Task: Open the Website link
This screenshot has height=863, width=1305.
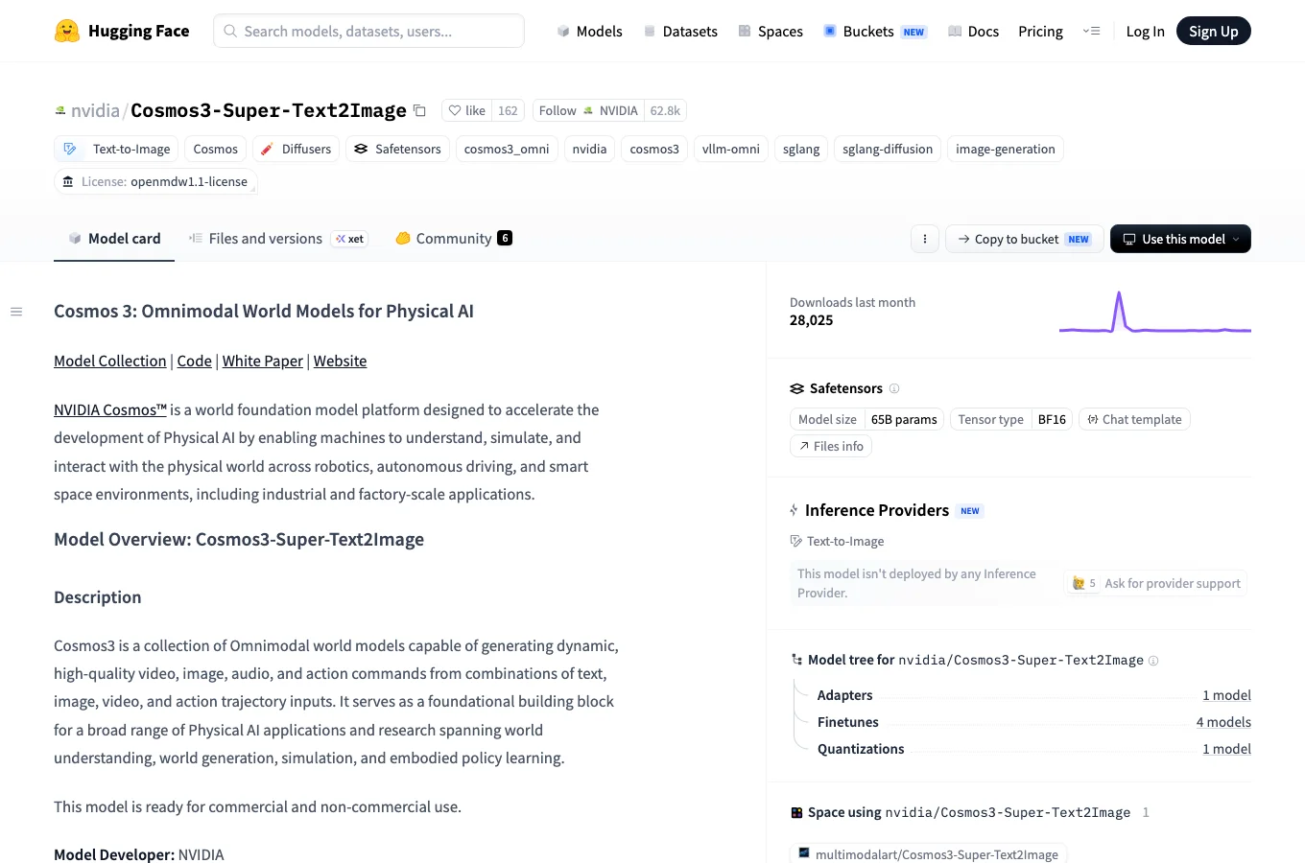Action: click(x=341, y=362)
